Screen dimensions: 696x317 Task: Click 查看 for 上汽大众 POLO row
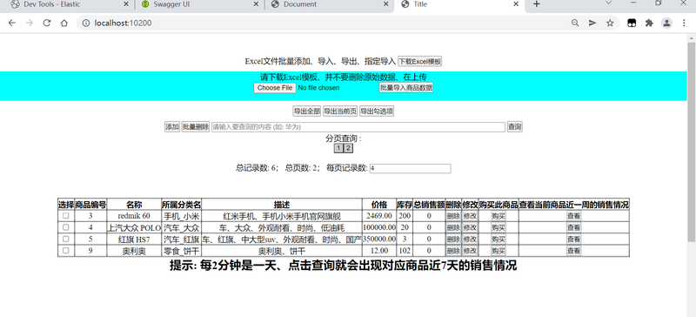point(573,227)
